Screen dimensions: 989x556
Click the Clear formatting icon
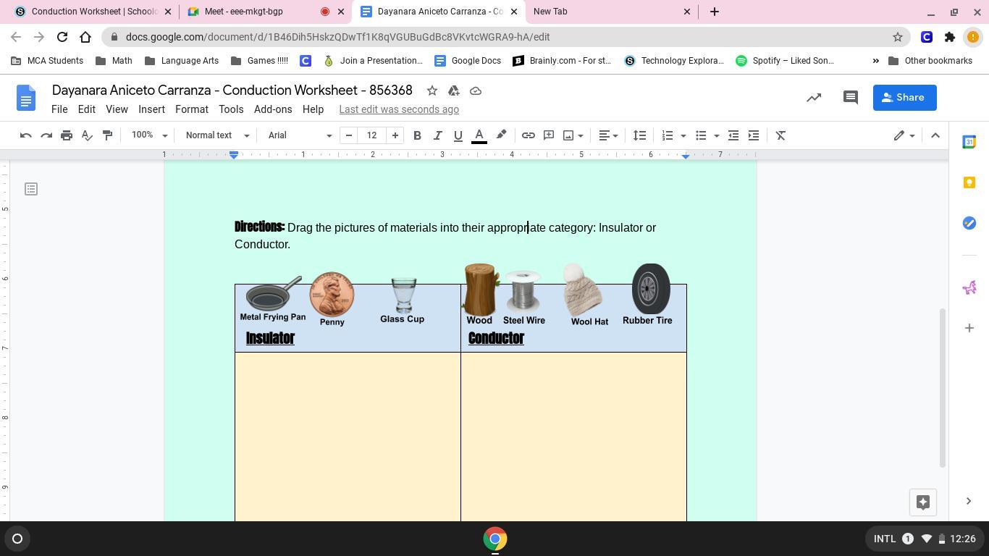pyautogui.click(x=780, y=135)
